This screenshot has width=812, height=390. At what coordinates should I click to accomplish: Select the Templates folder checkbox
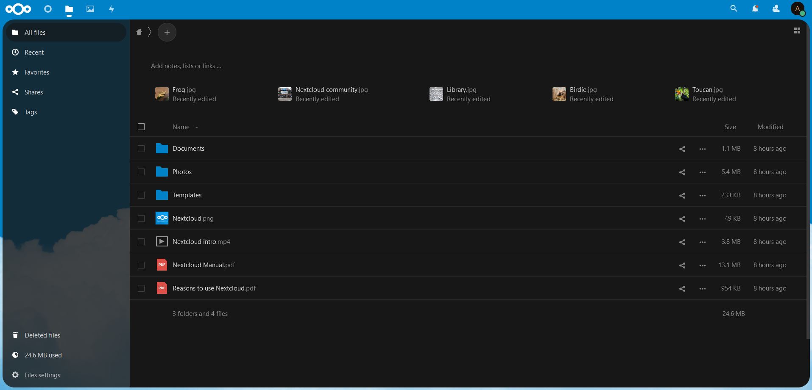pos(141,195)
